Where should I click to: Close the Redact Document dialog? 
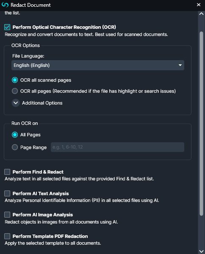[x=199, y=5]
